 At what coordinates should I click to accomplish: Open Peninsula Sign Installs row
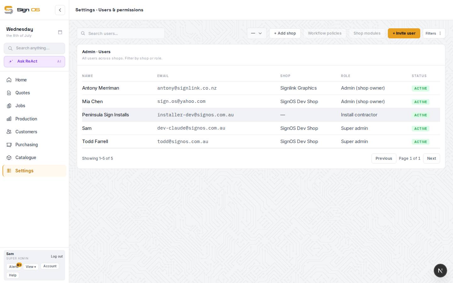[x=261, y=115]
